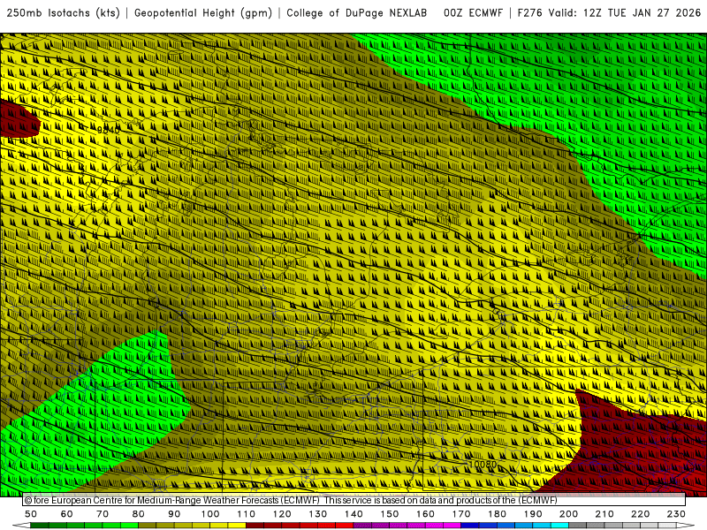Click the 230 value on color scale

pyautogui.click(x=676, y=514)
